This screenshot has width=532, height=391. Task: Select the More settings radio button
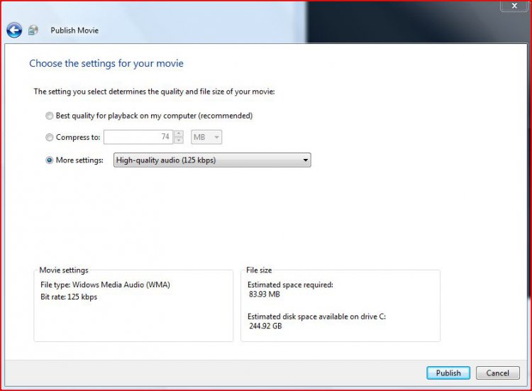pyautogui.click(x=50, y=160)
